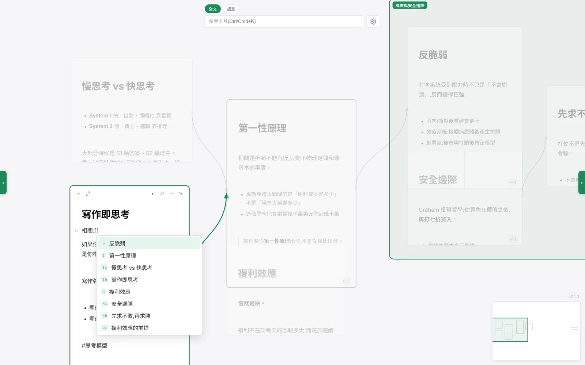Image resolution: width=585 pixels, height=365 pixels.
Task: Click the backlink count badge on 複利效應
Action: [x=346, y=281]
